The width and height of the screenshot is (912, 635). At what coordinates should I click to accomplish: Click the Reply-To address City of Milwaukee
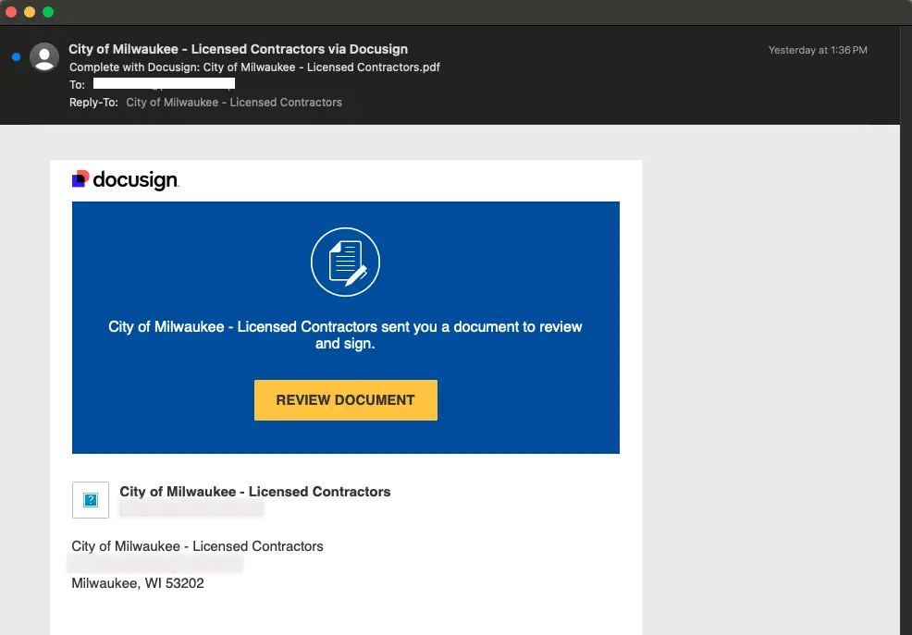pyautogui.click(x=234, y=103)
